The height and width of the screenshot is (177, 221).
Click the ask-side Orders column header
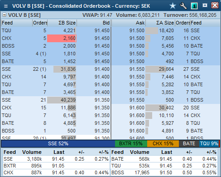tap(183, 23)
